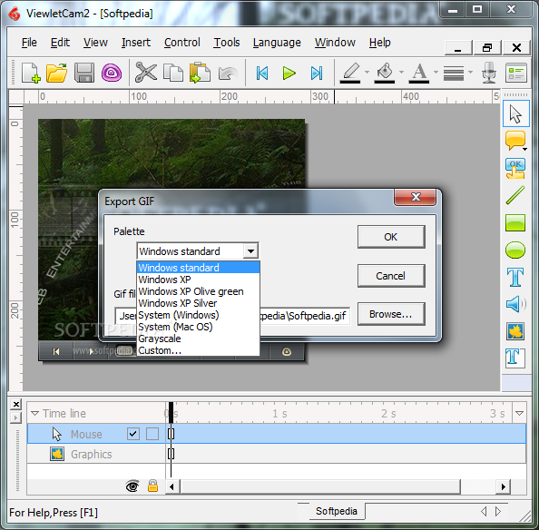Save the project using the floppy disk icon
This screenshot has width=539, height=530.
(x=84, y=73)
